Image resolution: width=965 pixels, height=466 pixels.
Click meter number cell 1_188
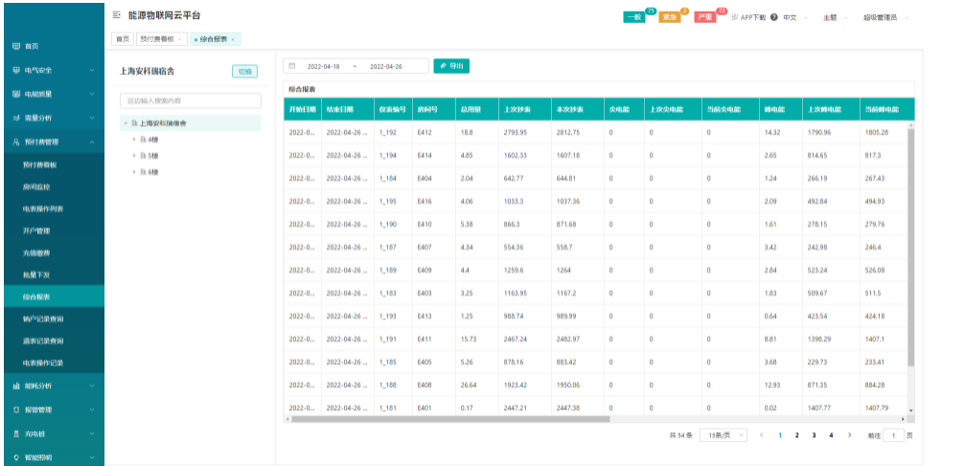(388, 386)
